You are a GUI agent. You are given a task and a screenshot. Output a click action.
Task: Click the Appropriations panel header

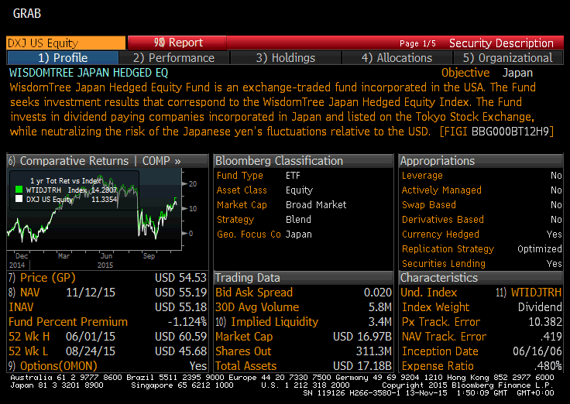481,160
